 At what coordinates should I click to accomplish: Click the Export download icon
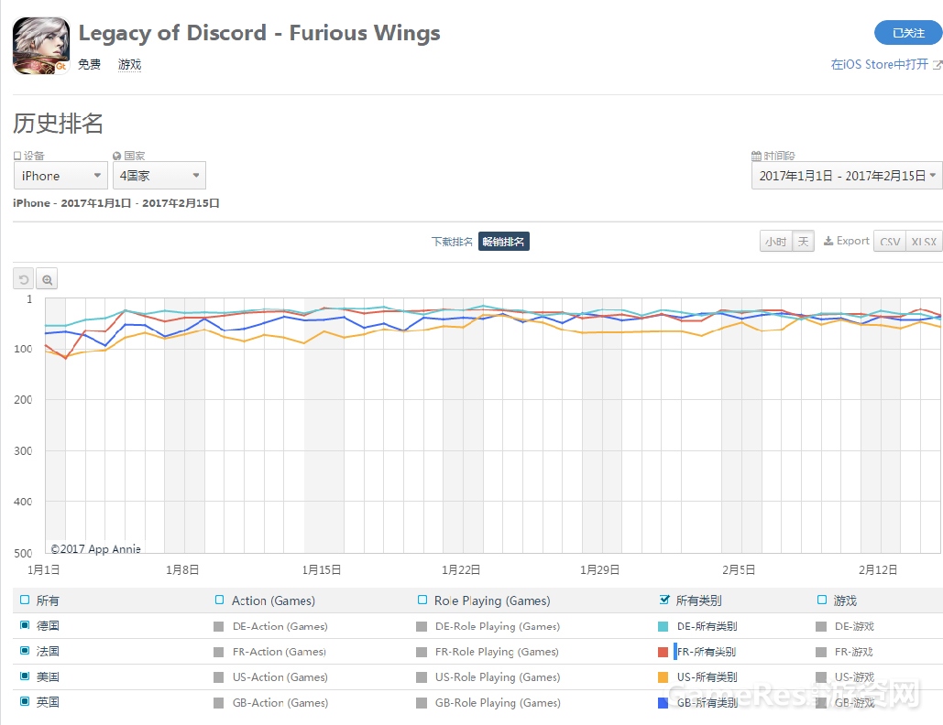828,241
